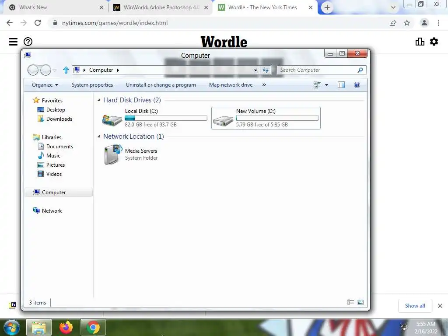Open Explorer help icon

pyautogui.click(x=357, y=85)
